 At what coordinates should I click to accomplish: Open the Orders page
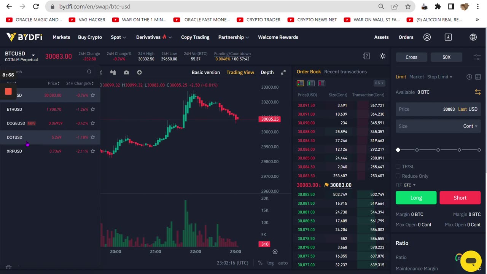(x=406, y=37)
